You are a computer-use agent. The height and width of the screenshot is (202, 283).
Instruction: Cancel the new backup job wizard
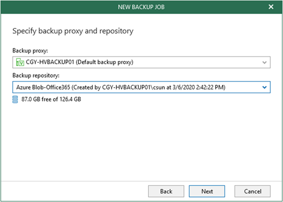point(252,191)
